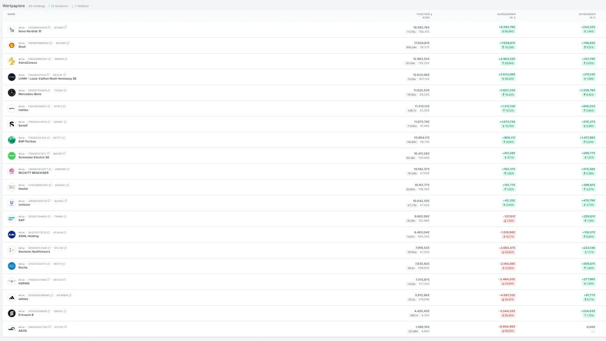This screenshot has width=606, height=341.
Task: Click the BNP Paribas logo
Action: (x=12, y=140)
